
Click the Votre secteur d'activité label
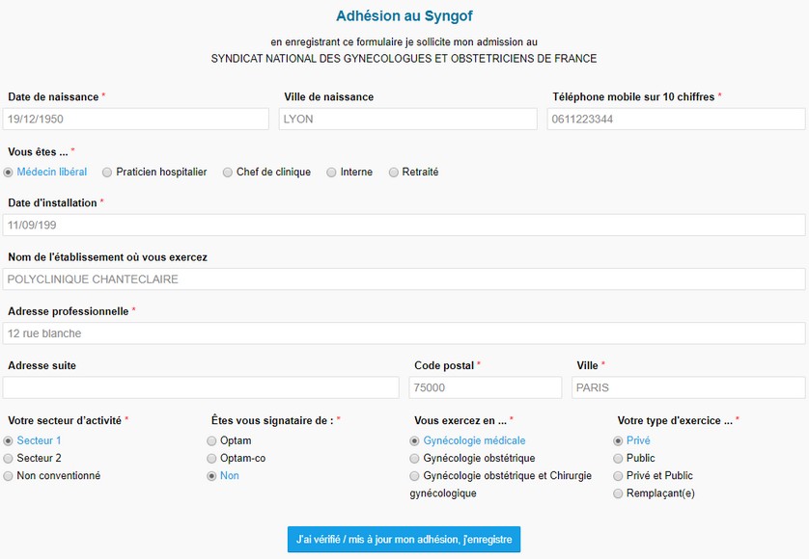tap(65, 420)
